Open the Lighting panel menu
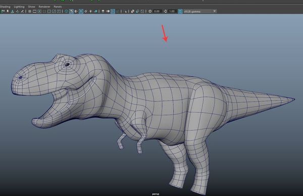The image size is (303, 196). (19, 7)
